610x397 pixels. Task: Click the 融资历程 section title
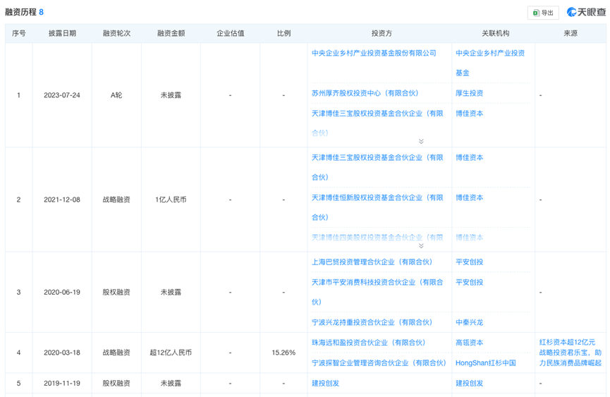pyautogui.click(x=20, y=12)
